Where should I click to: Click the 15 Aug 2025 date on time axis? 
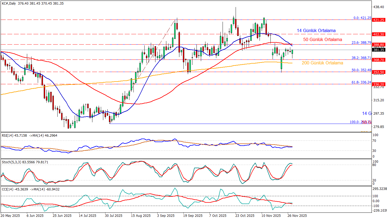(141, 215)
